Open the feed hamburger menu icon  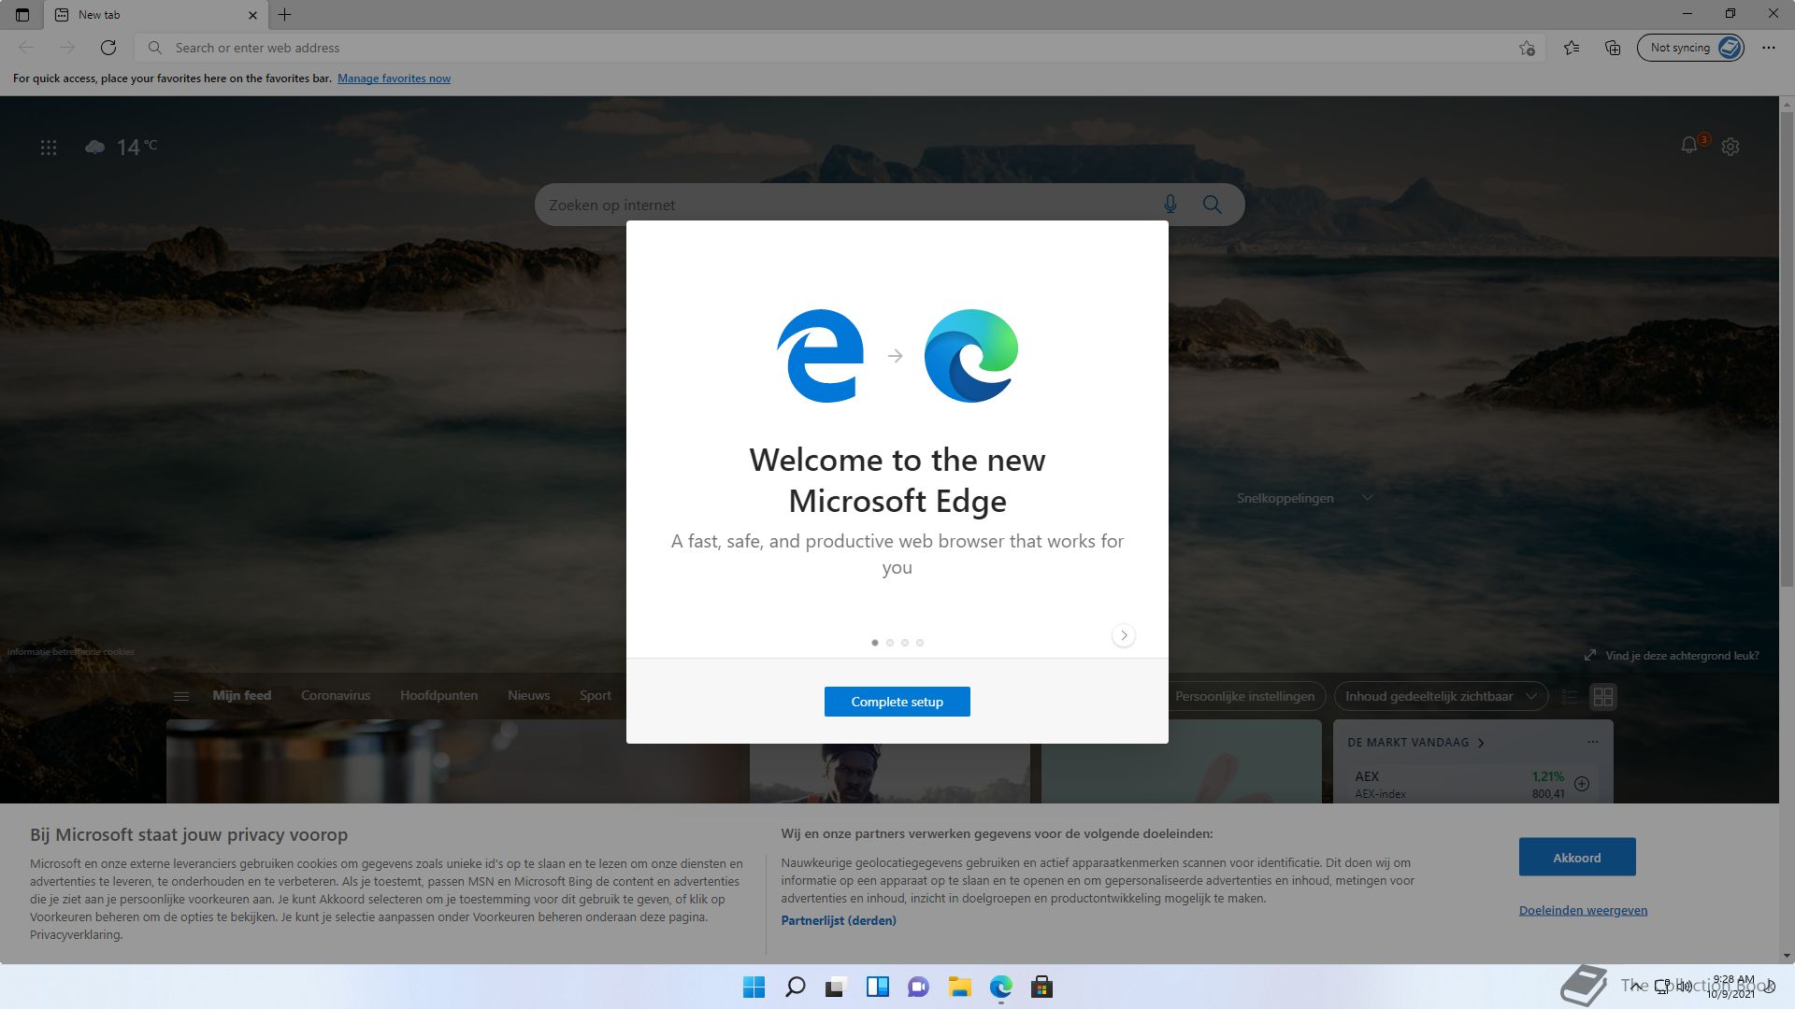(x=181, y=696)
